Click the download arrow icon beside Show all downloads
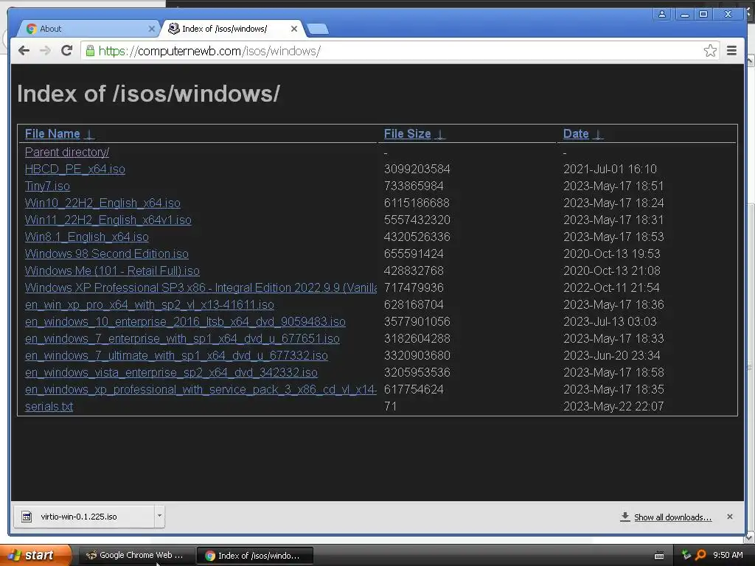755x566 pixels. 624,517
